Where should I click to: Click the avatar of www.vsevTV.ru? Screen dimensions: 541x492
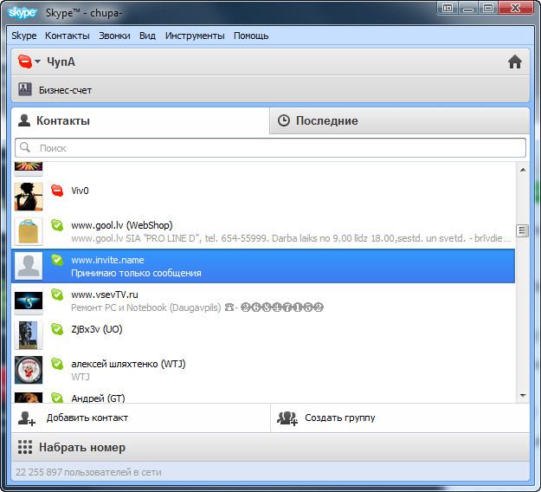29,301
